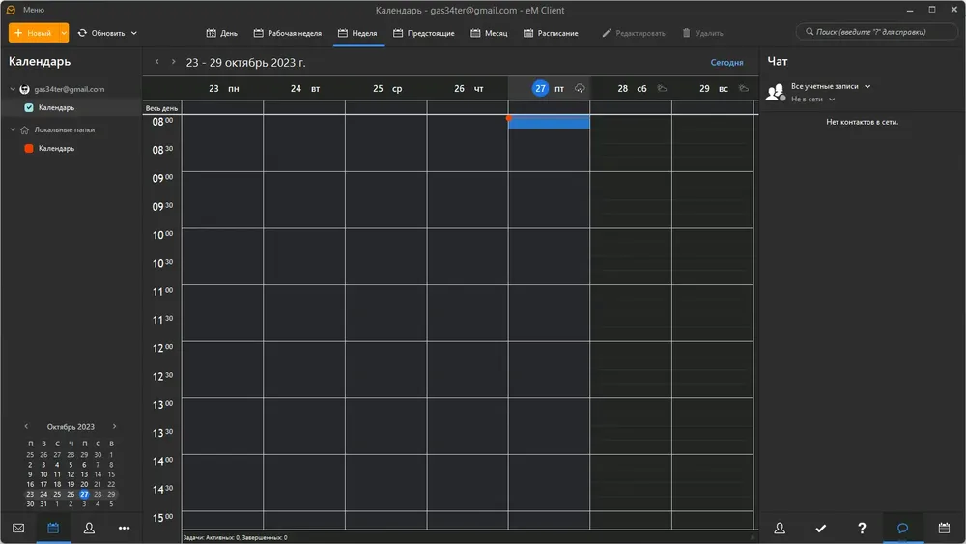
Task: Click Октябрь 2023 mini calendar title
Action: (x=71, y=427)
